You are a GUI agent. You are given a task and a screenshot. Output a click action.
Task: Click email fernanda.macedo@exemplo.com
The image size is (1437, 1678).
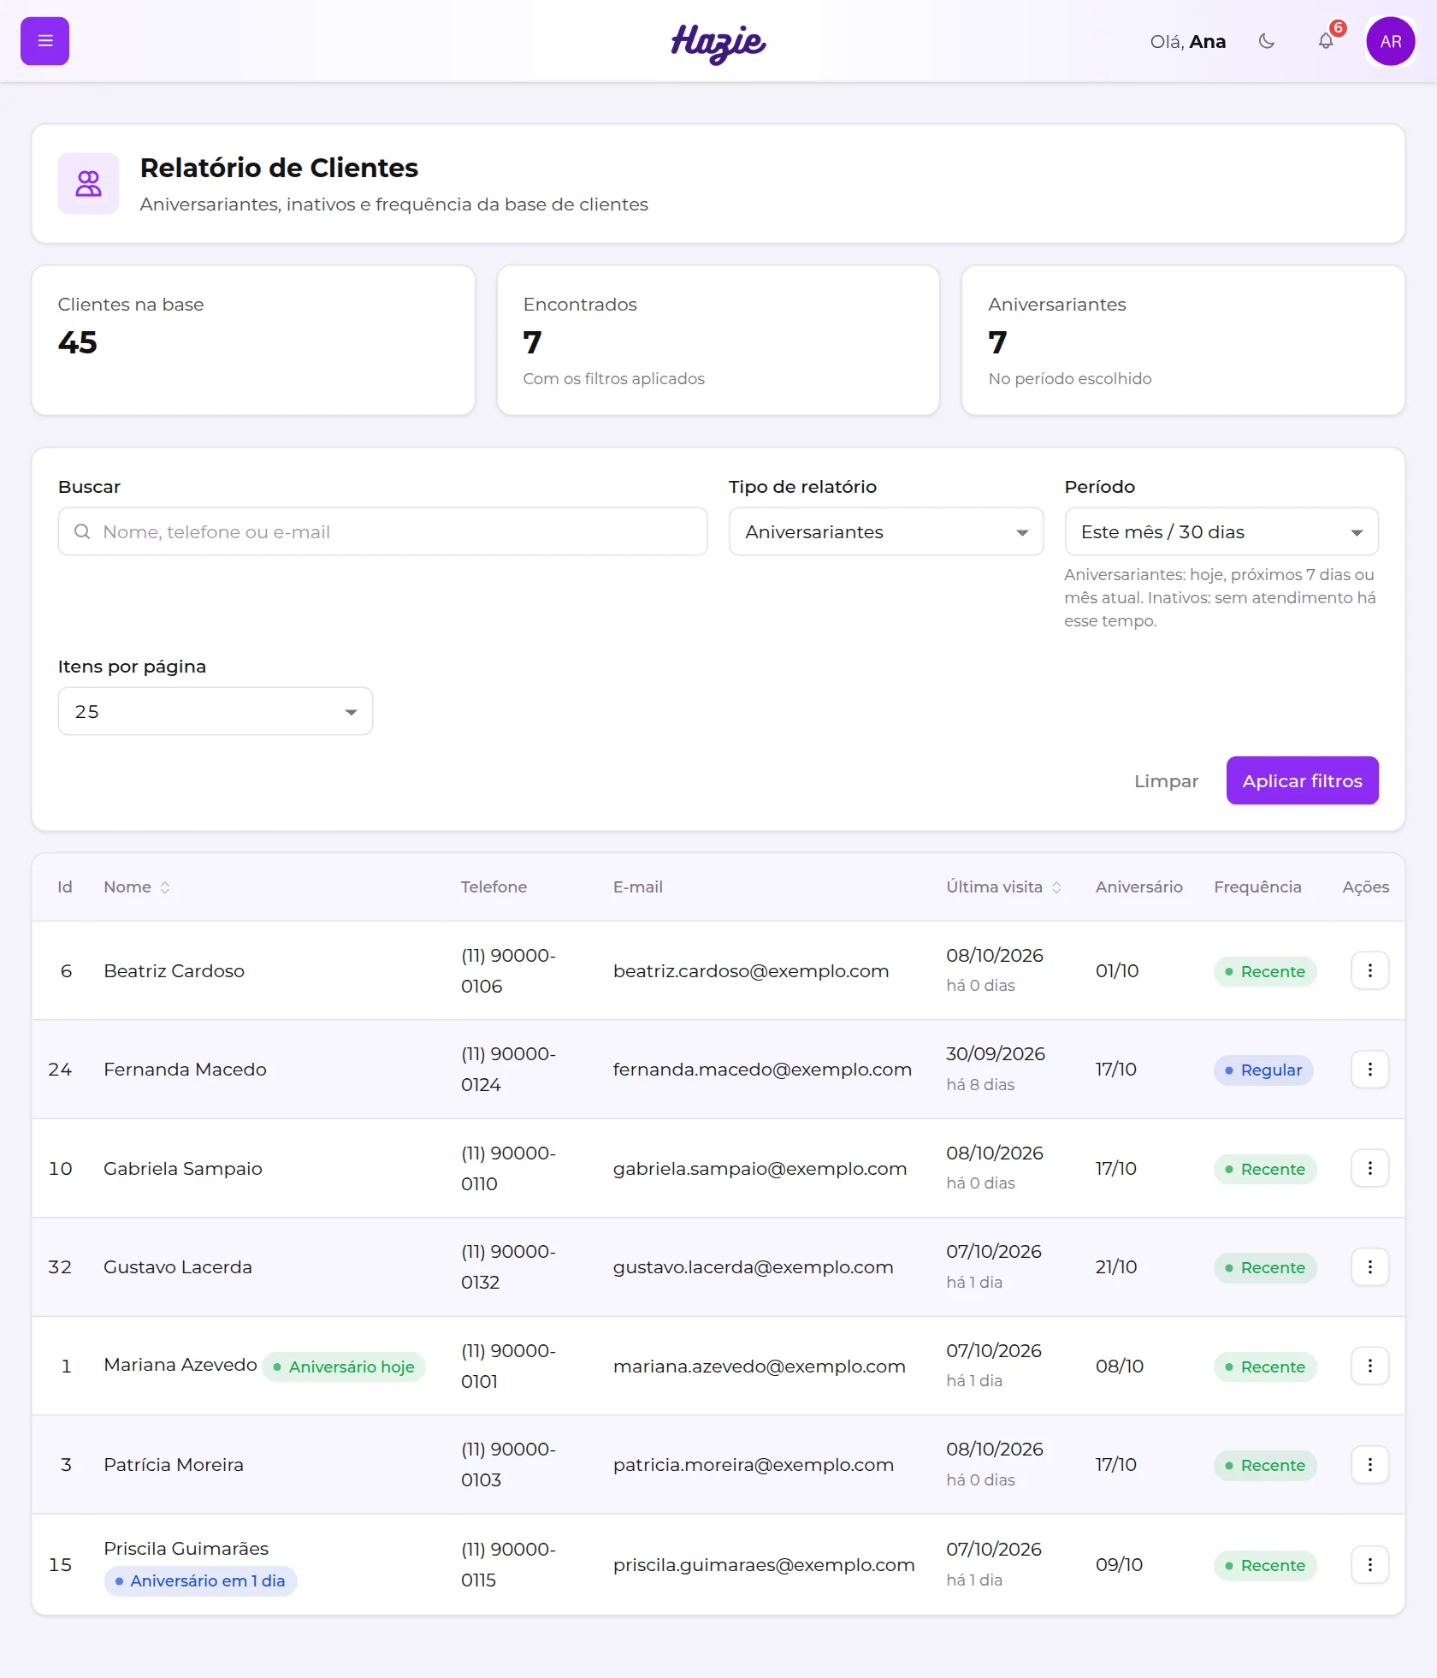click(x=762, y=1070)
